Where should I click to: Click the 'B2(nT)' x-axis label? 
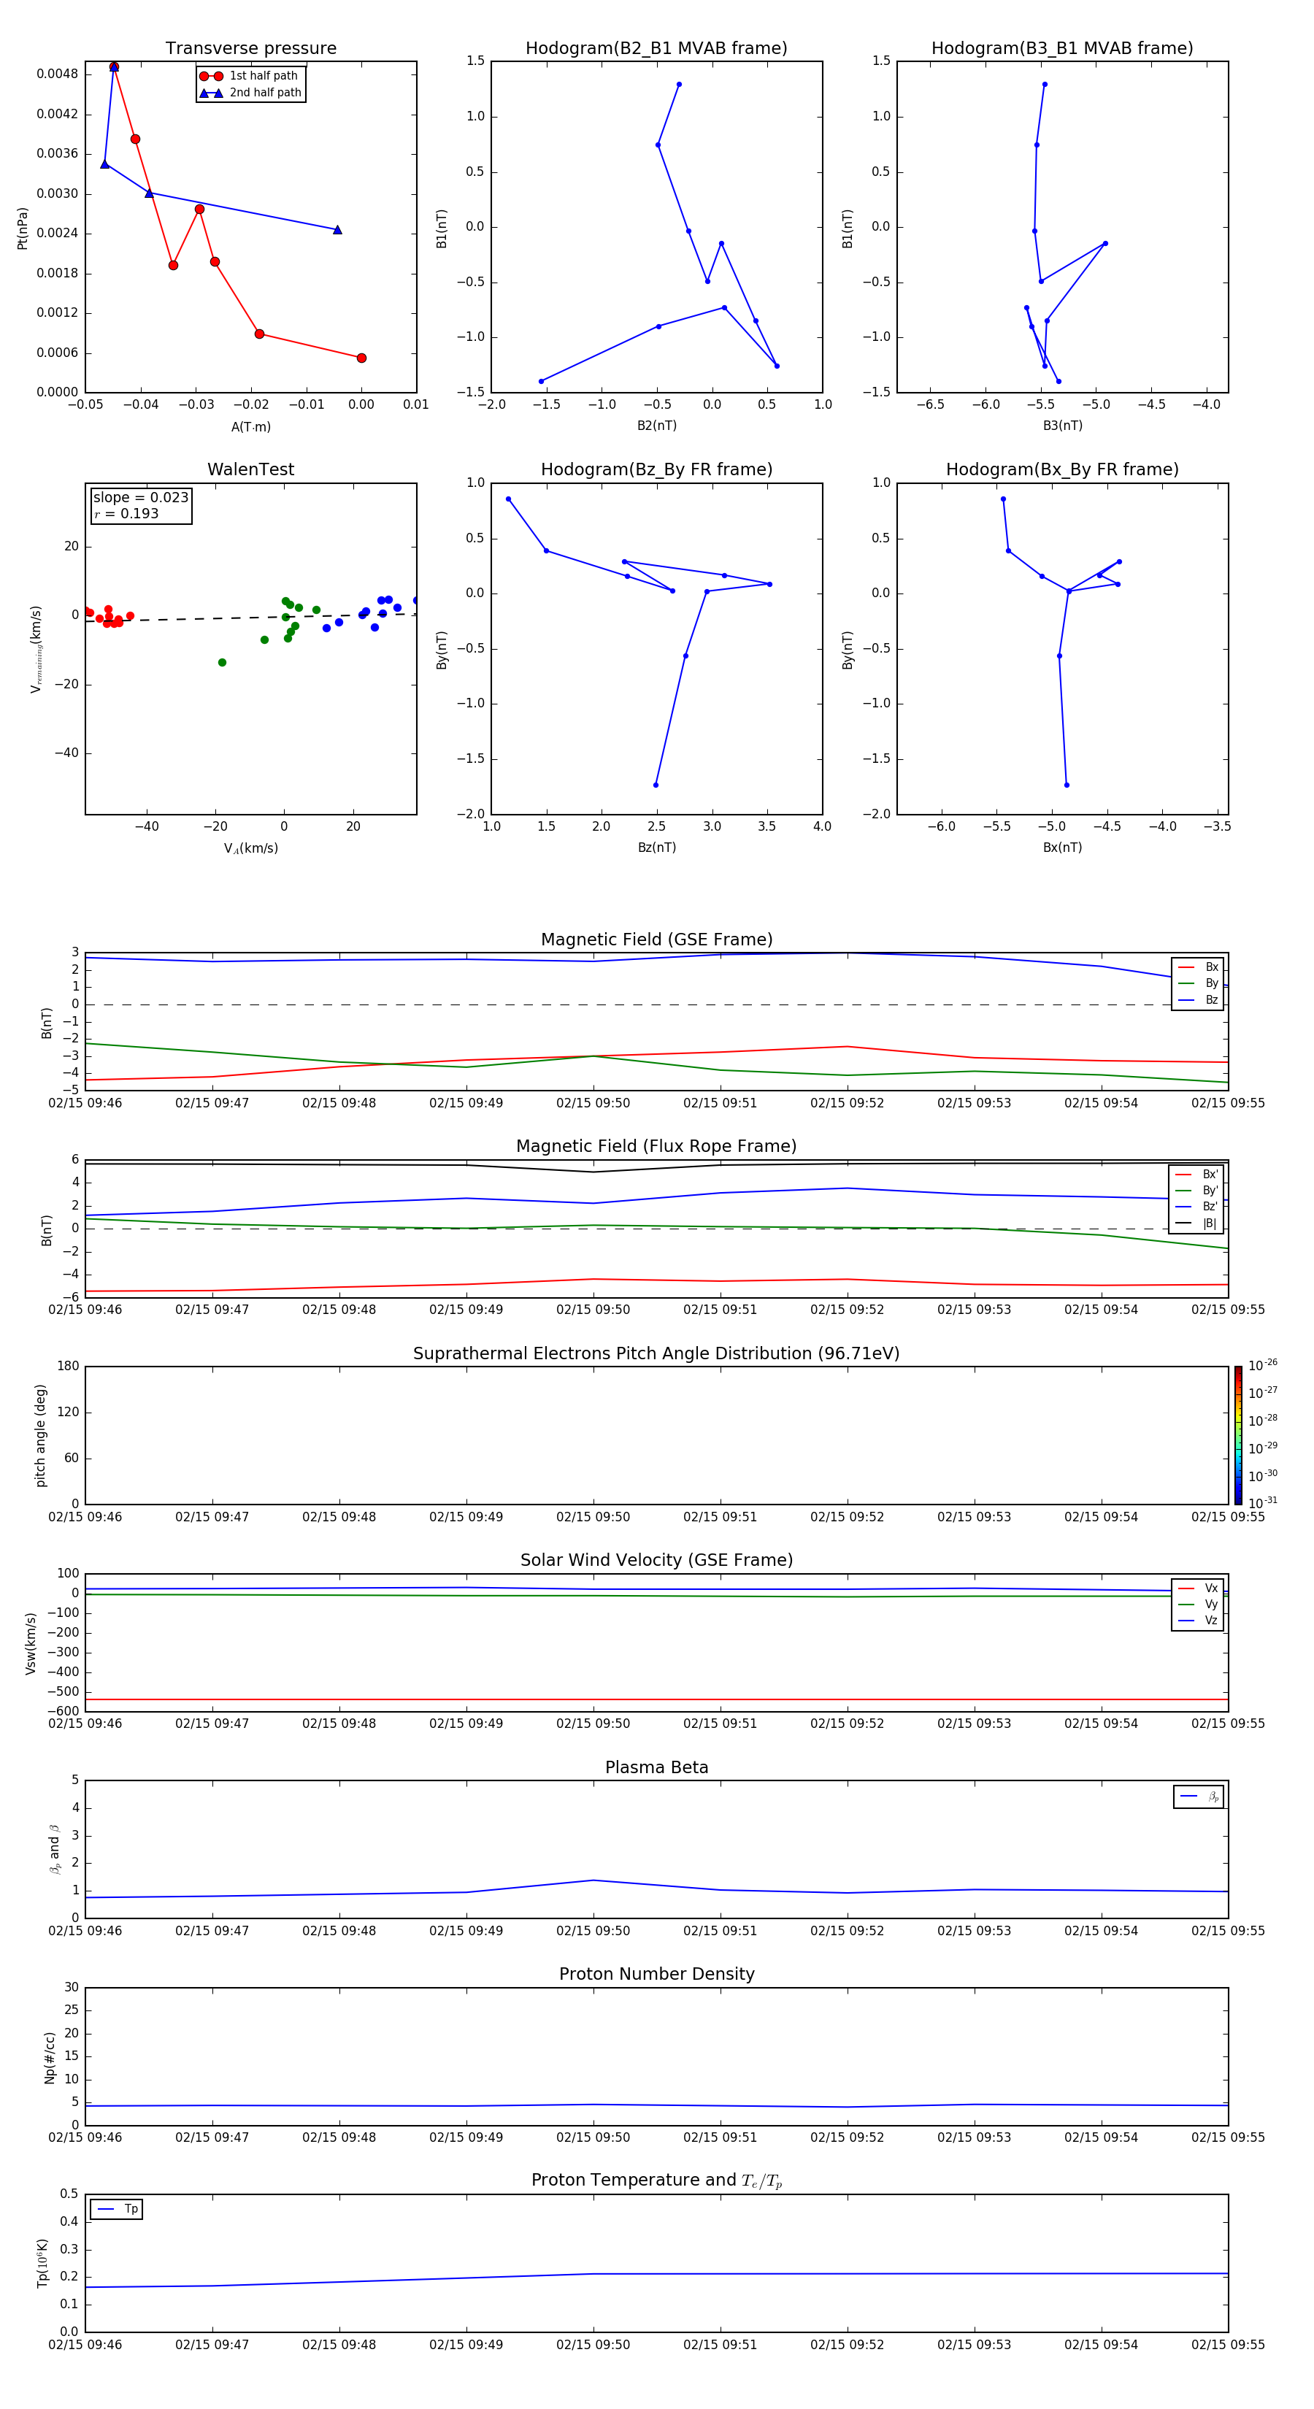656,426
